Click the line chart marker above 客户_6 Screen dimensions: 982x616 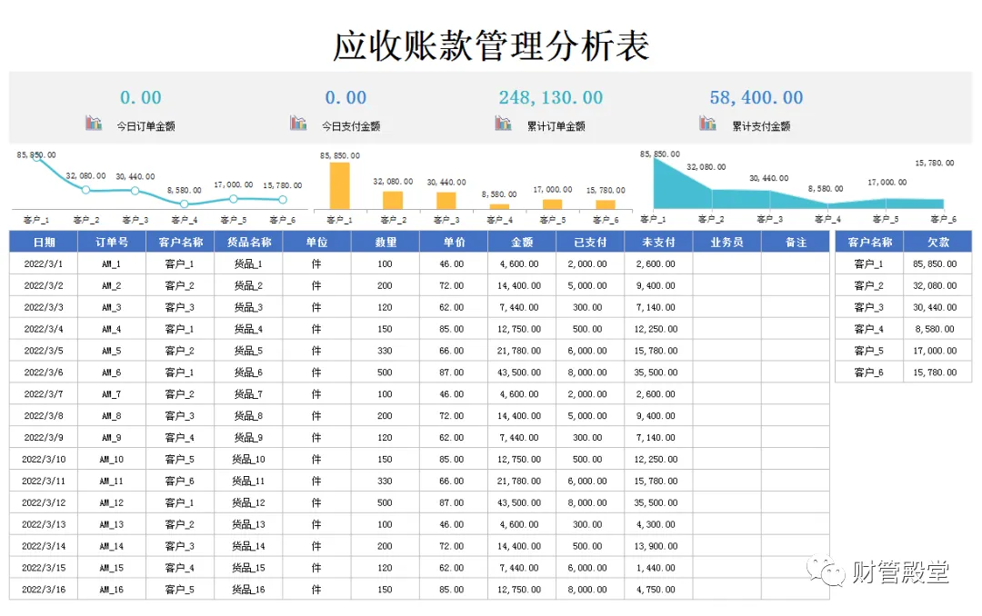[x=283, y=200]
